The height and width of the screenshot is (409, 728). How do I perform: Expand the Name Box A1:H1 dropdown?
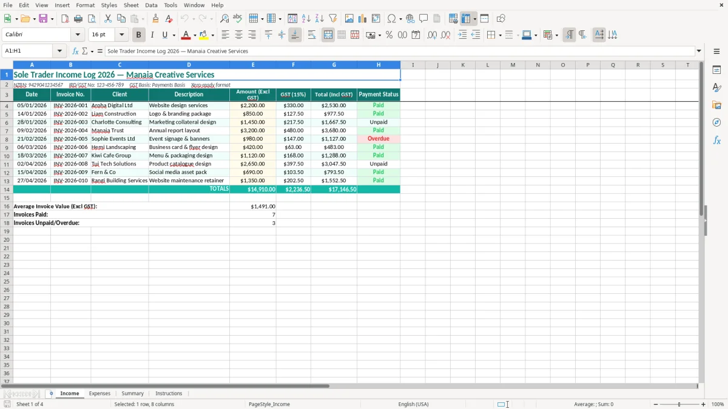tap(59, 52)
